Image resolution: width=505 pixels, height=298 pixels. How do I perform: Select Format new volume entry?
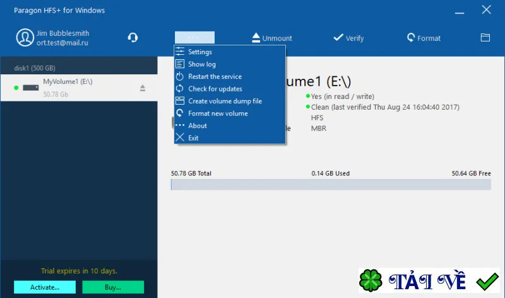[x=230, y=113]
